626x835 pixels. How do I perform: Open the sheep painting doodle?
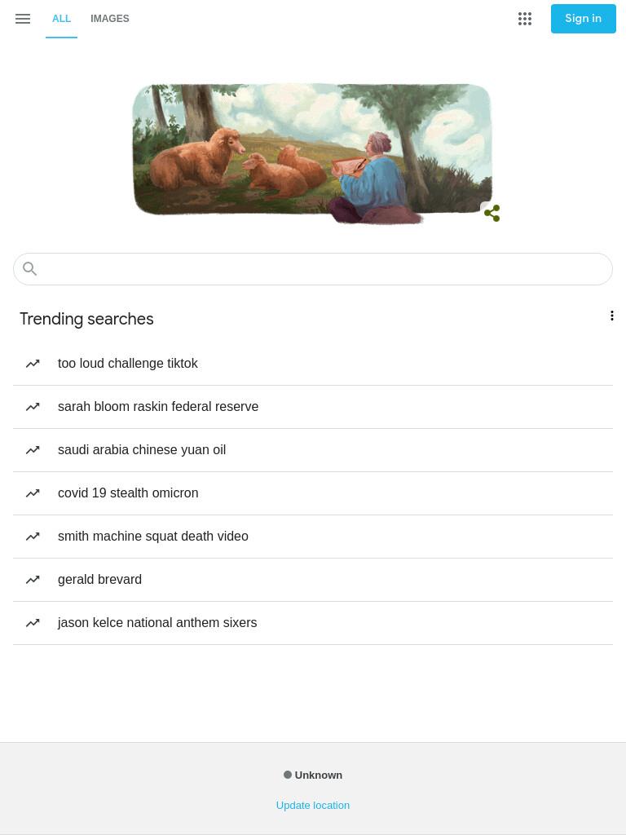pos(312,152)
